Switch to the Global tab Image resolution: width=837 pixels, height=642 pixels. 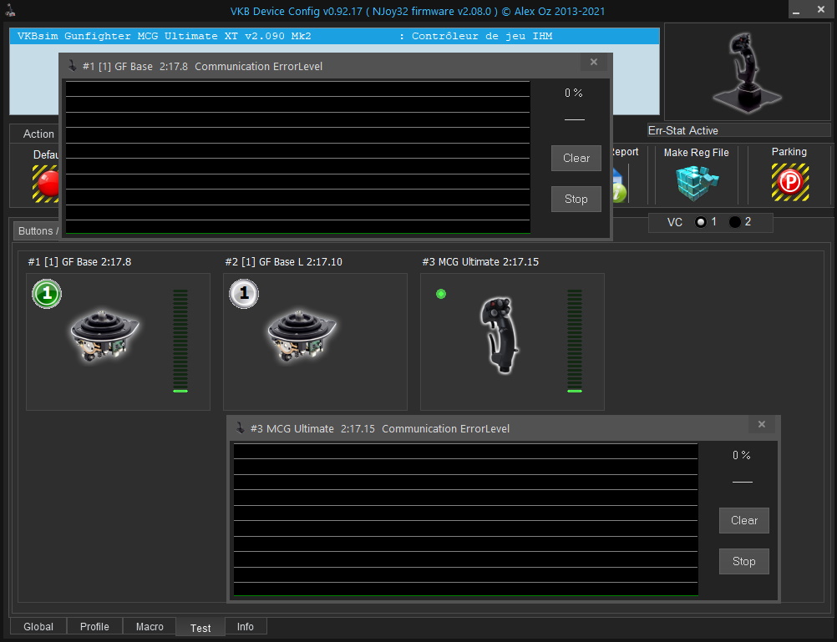(38, 626)
